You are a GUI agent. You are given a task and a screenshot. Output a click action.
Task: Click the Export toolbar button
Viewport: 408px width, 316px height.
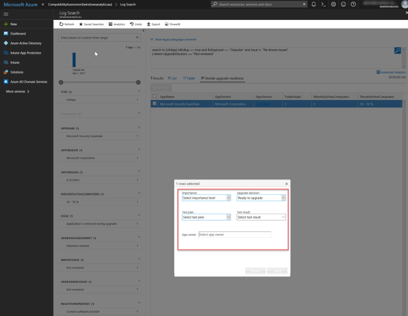(153, 24)
